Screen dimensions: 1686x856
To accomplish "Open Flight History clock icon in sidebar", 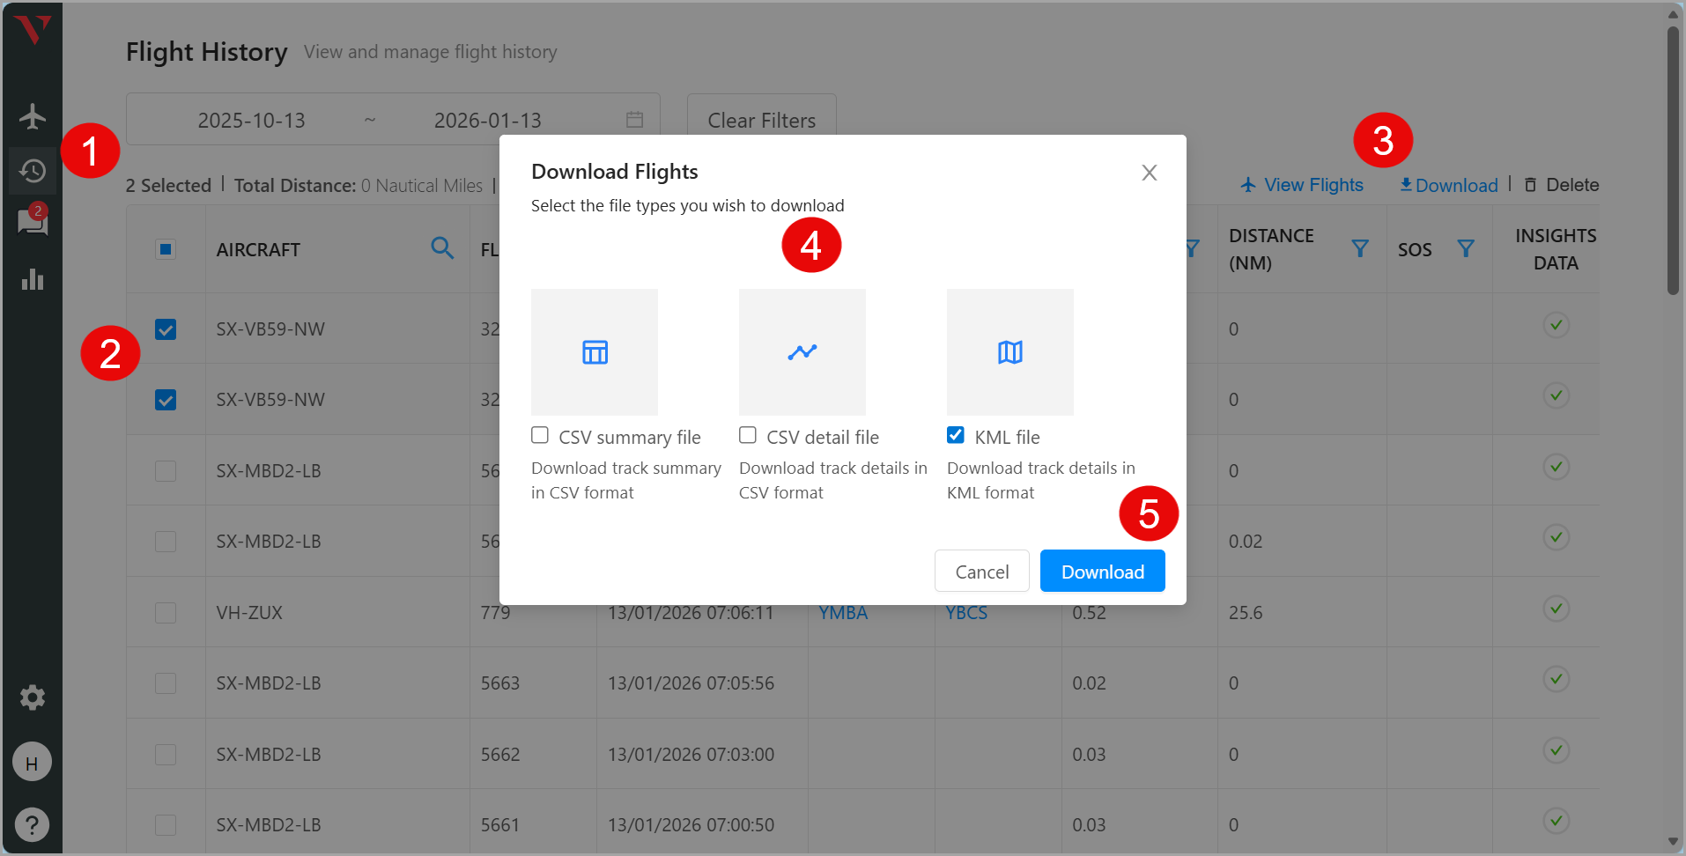I will 33,170.
